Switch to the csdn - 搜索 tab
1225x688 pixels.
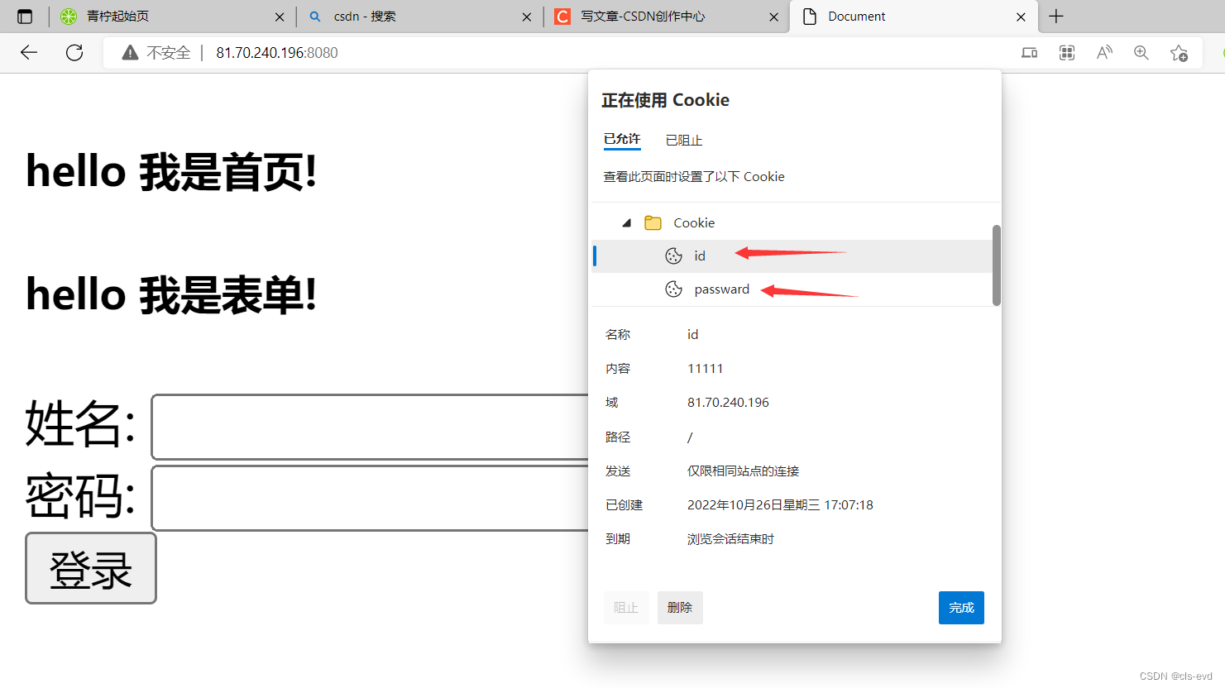click(419, 17)
